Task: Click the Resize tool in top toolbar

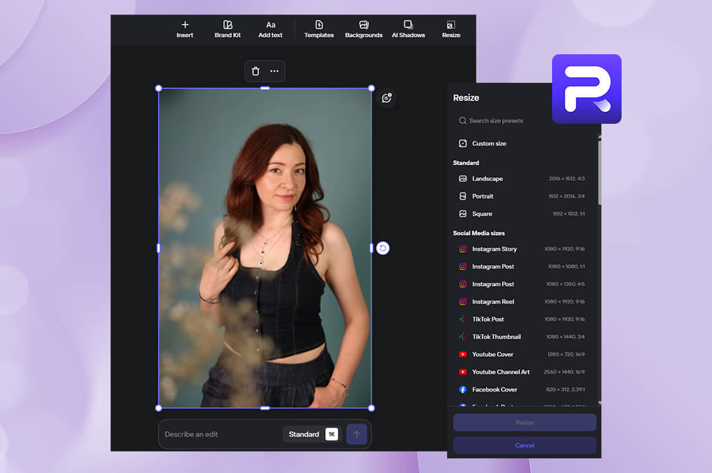Action: point(451,29)
